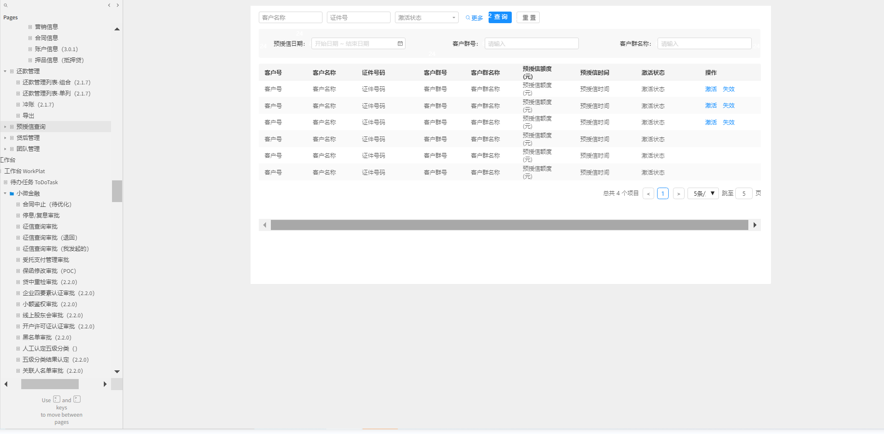Open 五级分类结果认定 (2.2.0) page
The image size is (884, 434).
tap(56, 360)
